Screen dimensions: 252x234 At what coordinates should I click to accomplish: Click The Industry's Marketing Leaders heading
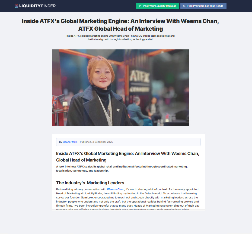90,183
